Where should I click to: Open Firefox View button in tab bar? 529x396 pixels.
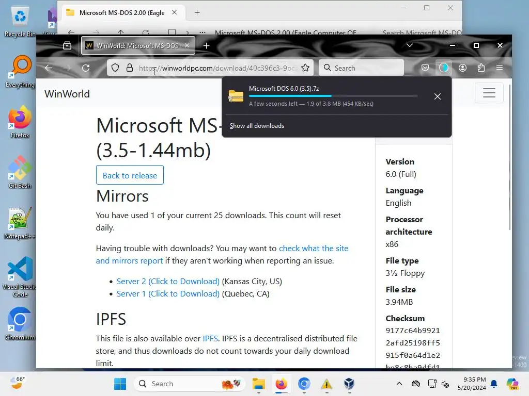(x=67, y=45)
